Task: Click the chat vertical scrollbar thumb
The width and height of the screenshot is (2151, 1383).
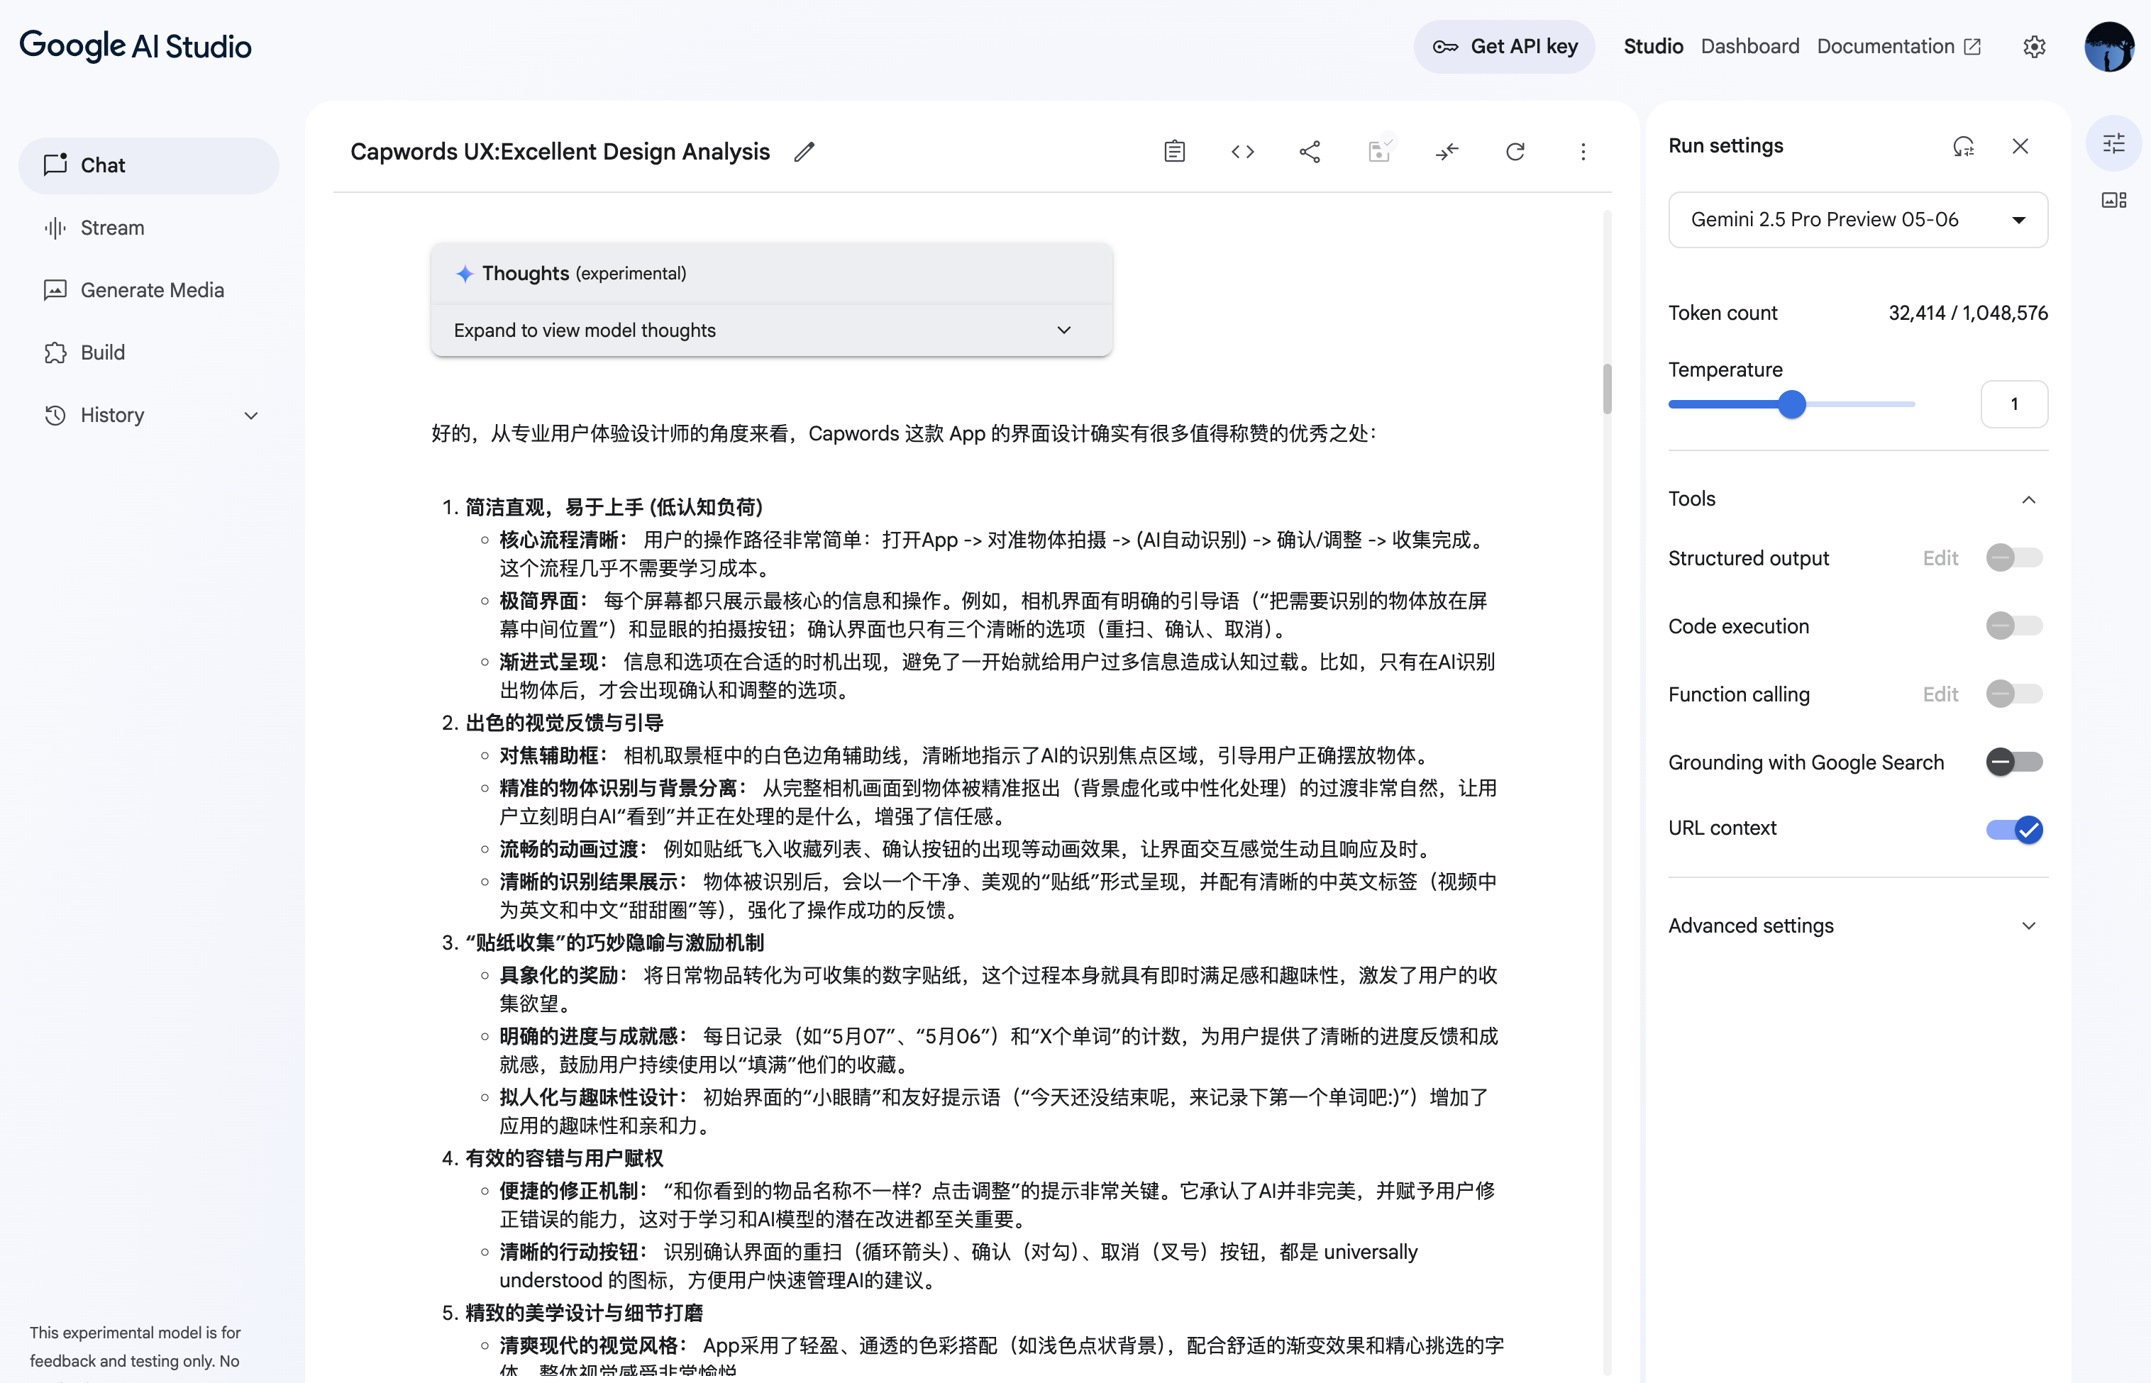Action: [x=1607, y=389]
